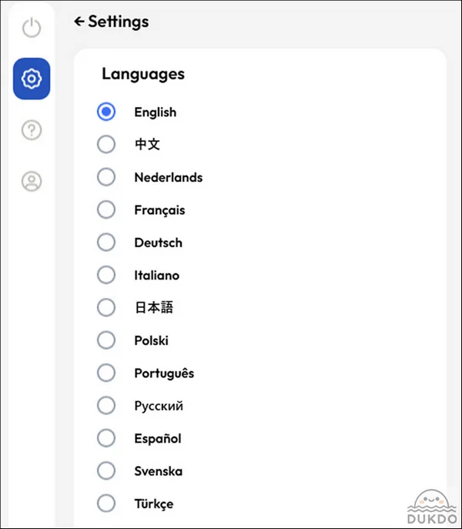Select the Français radio button

pyautogui.click(x=106, y=209)
